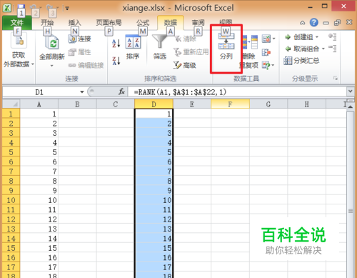
Task: Expand the Get External Data dropdown arrow
Action: coord(33,64)
